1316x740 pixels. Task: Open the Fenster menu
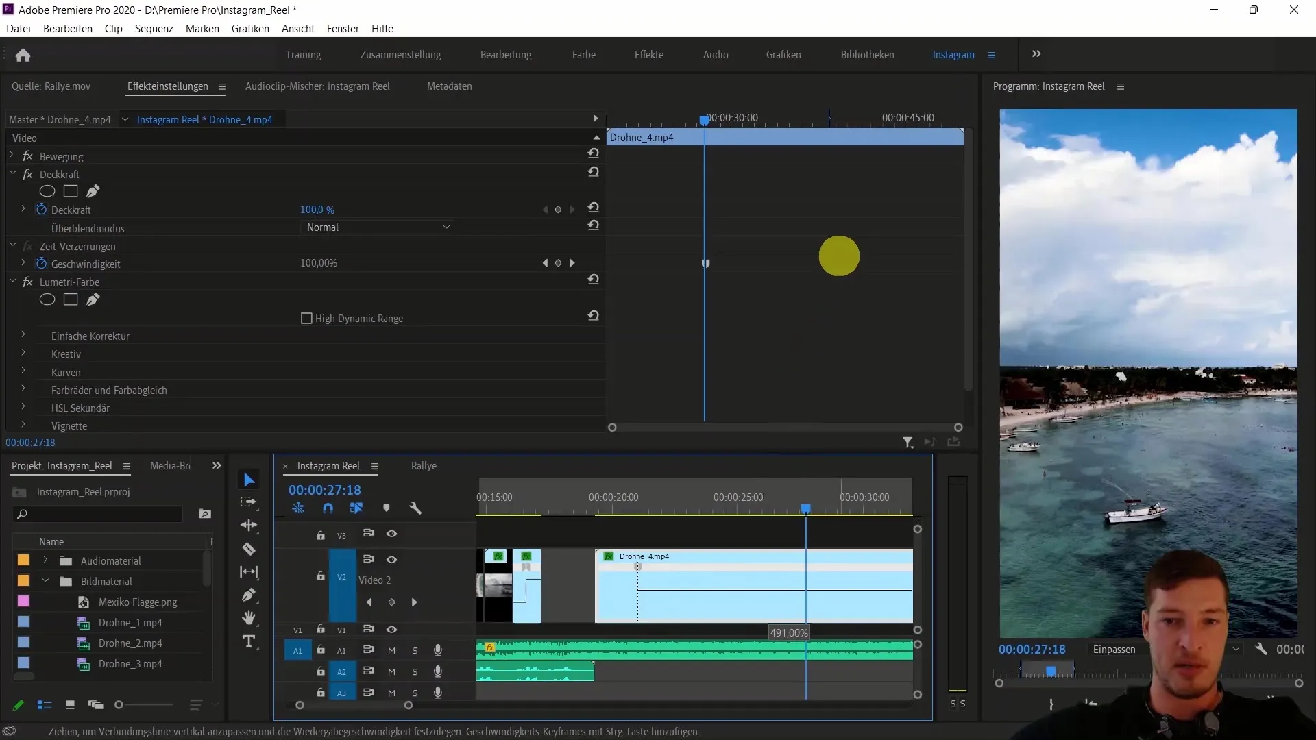pyautogui.click(x=343, y=29)
